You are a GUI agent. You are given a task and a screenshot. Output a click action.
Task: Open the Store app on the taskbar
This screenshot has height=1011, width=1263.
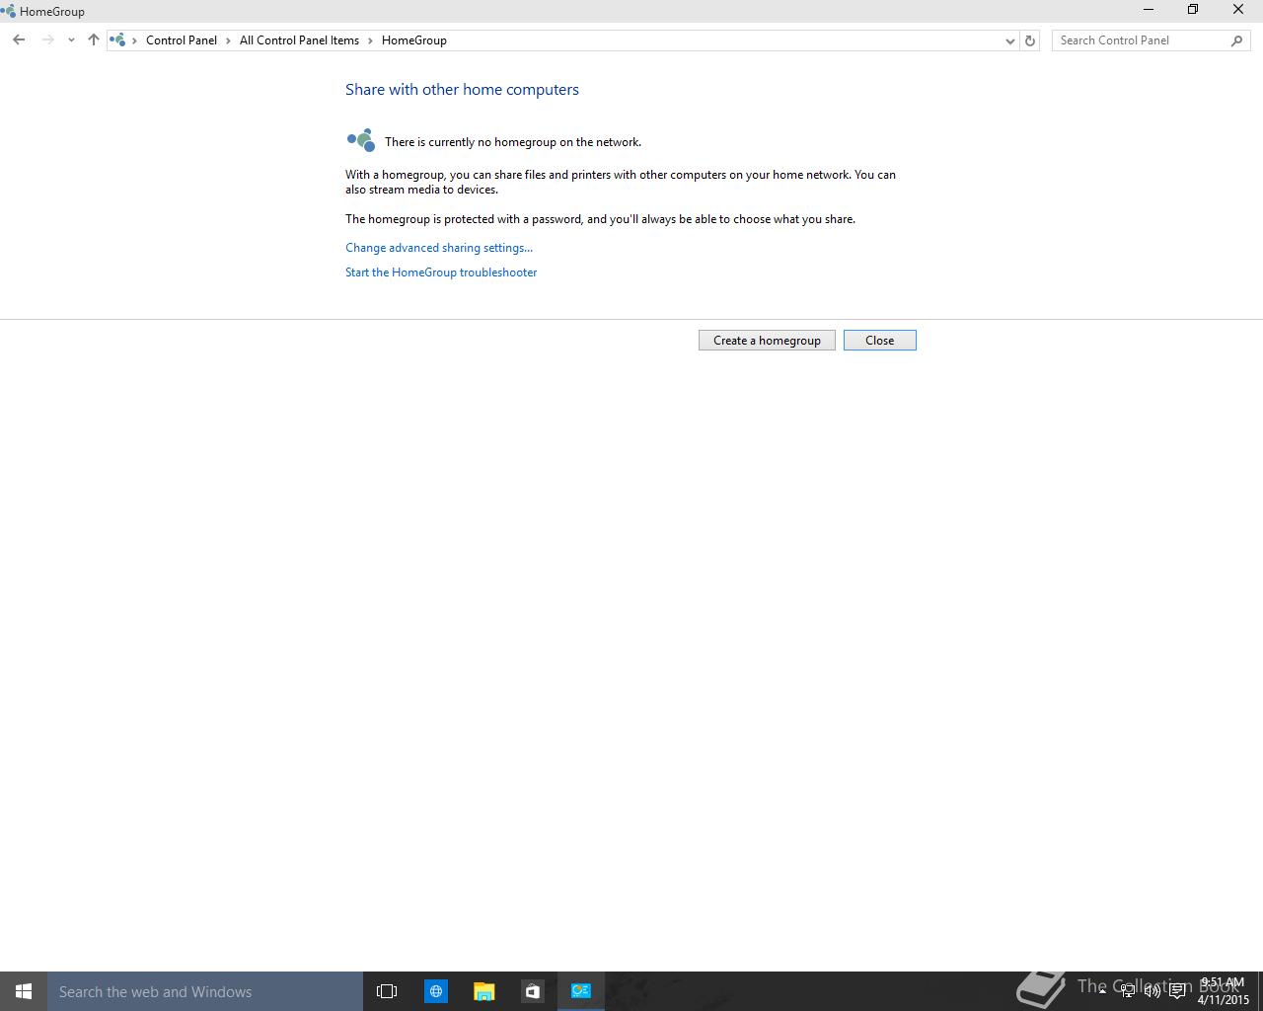coord(532,991)
